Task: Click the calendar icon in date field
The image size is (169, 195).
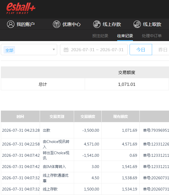Action: pos(66,50)
